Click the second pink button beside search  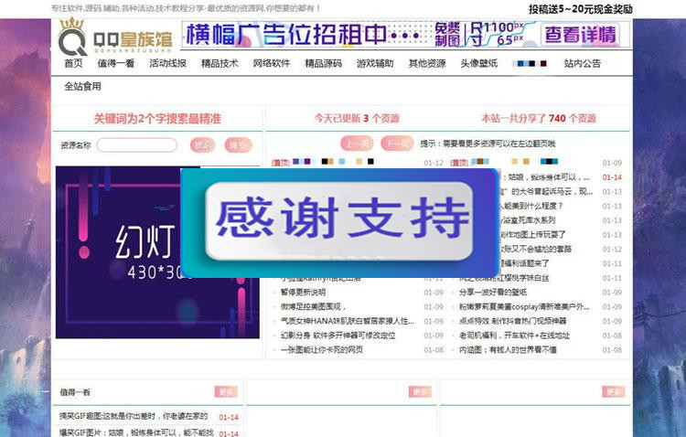point(238,144)
